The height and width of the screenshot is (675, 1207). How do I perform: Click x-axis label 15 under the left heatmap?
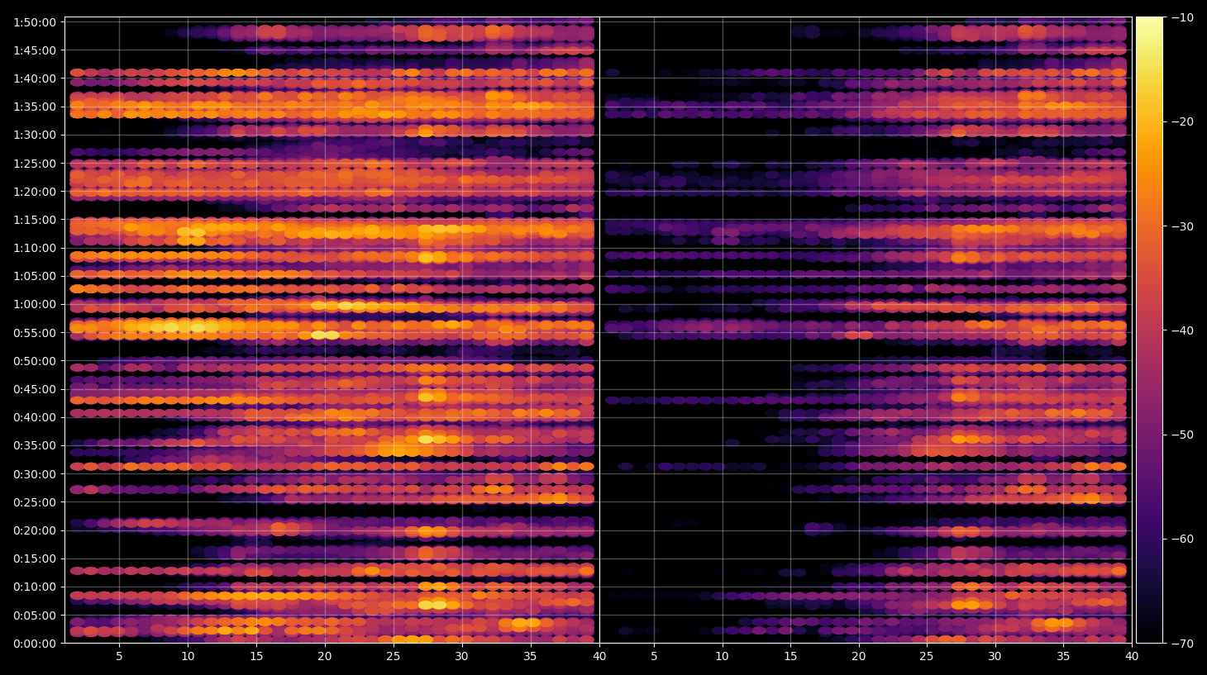coord(256,657)
